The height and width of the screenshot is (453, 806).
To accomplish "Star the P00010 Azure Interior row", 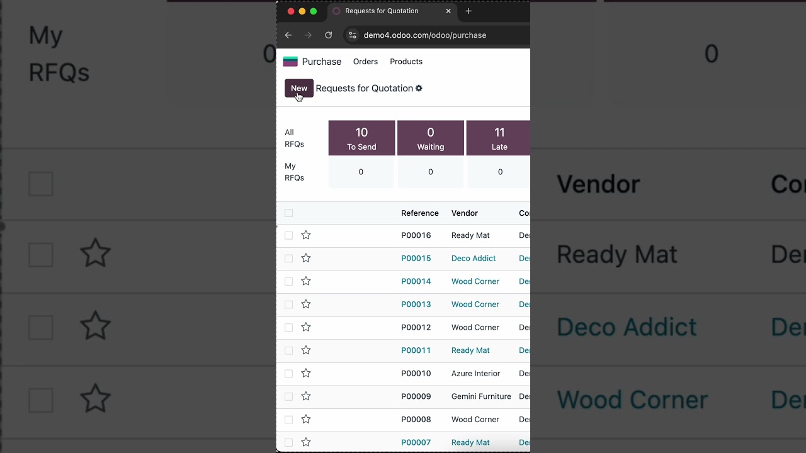I will (306, 373).
